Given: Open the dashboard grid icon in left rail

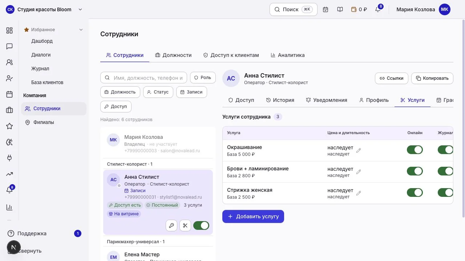Looking at the screenshot, I should (9, 30).
